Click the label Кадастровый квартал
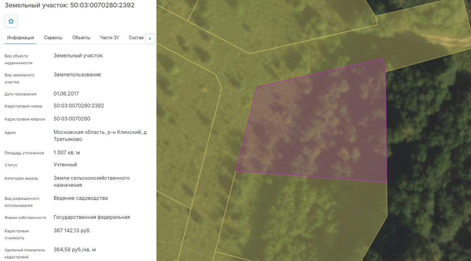This screenshot has height=261, width=471. [x=25, y=119]
